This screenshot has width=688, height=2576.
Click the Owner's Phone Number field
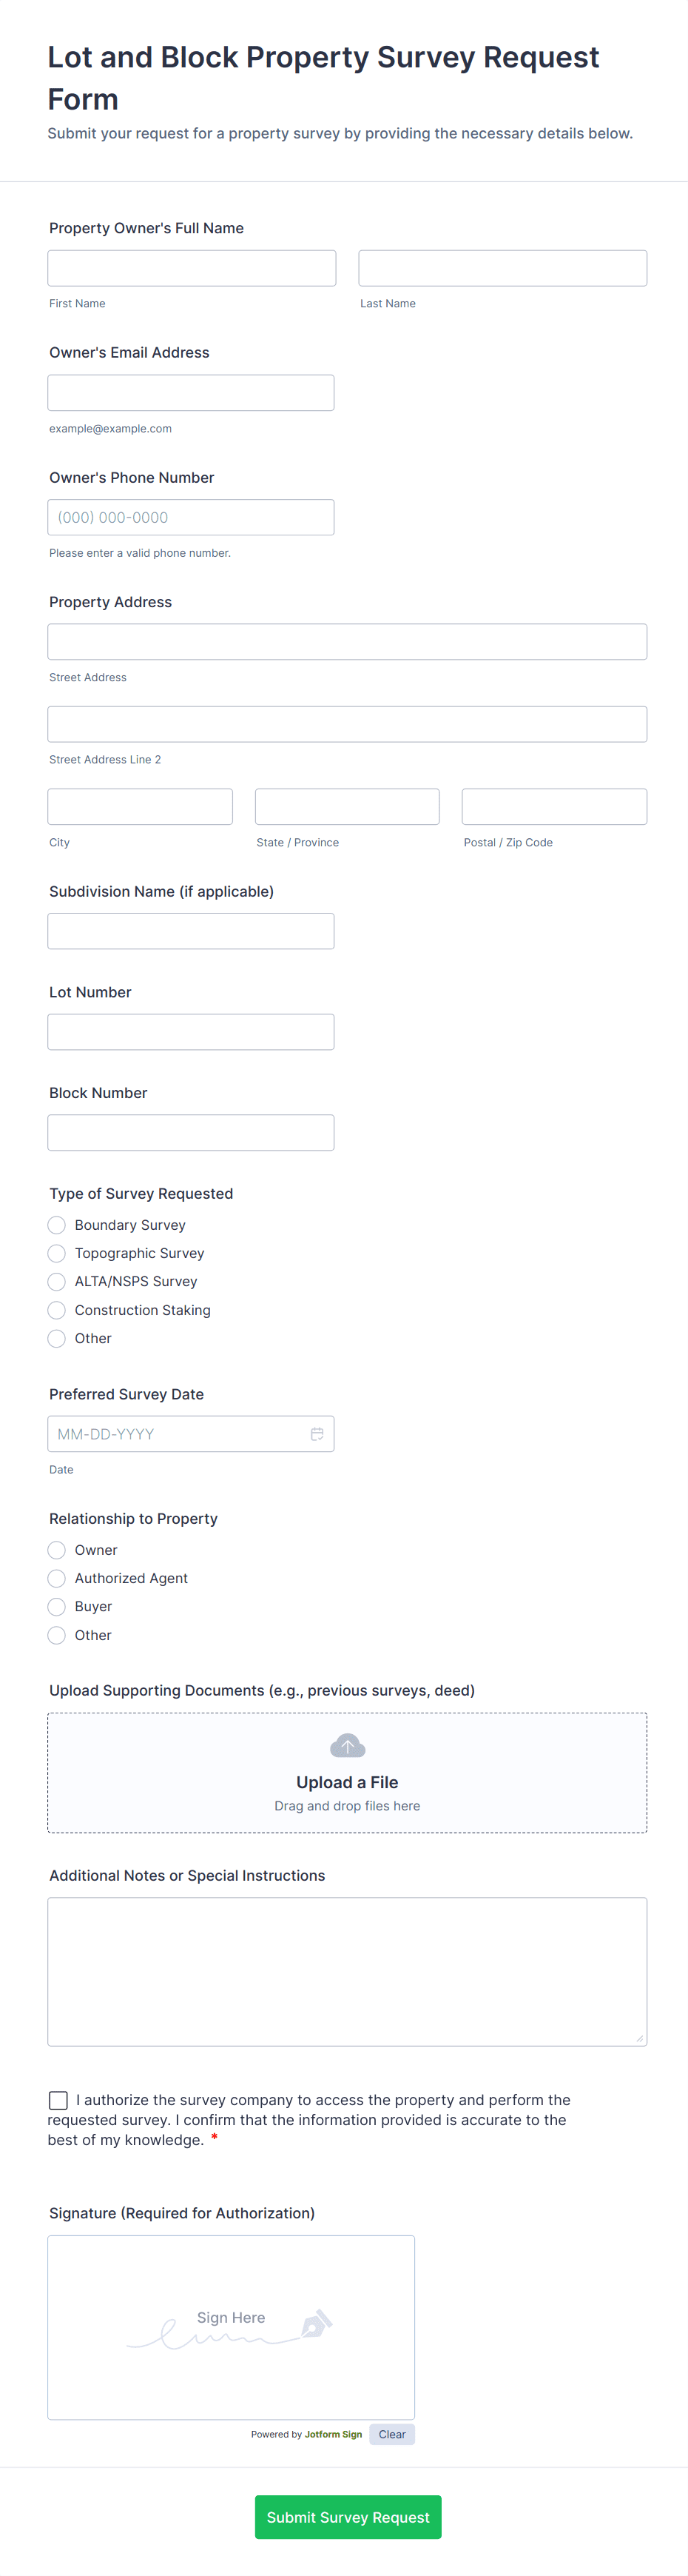point(191,517)
